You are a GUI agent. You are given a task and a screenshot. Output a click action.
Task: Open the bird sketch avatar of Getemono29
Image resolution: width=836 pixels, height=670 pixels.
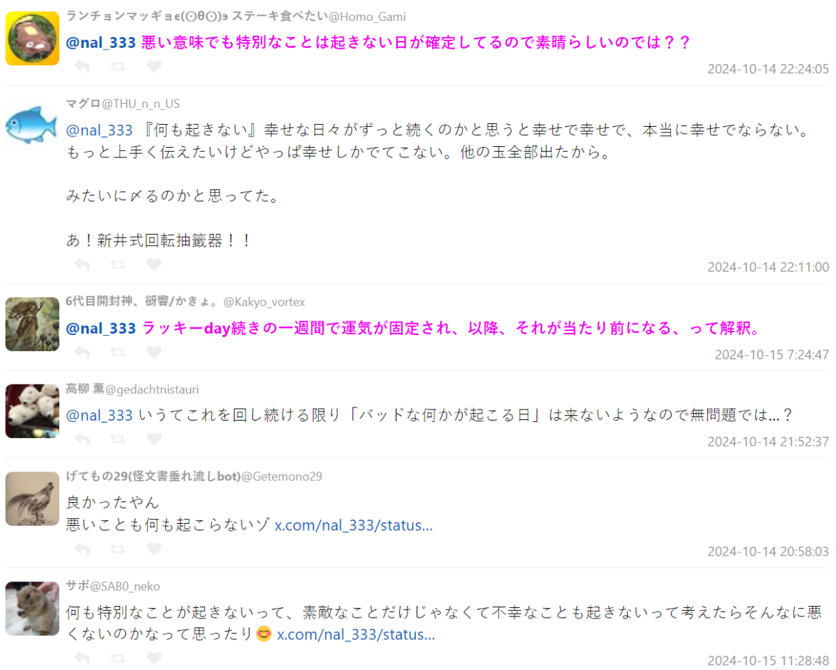point(32,499)
